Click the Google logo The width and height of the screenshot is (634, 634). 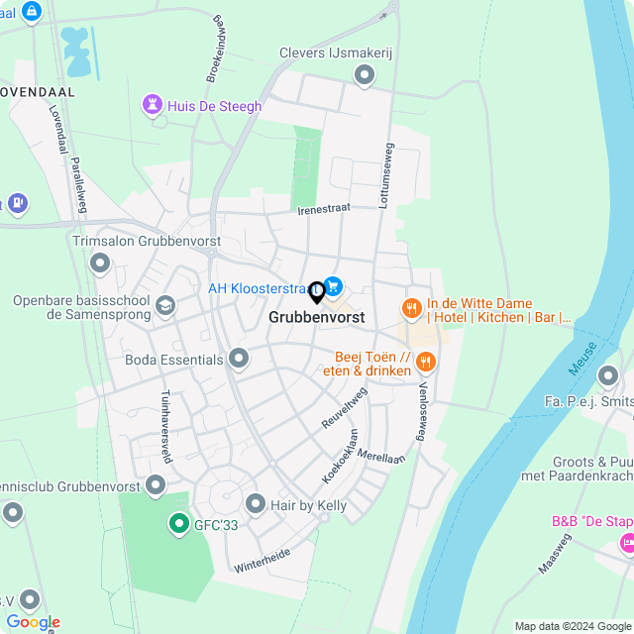[33, 622]
